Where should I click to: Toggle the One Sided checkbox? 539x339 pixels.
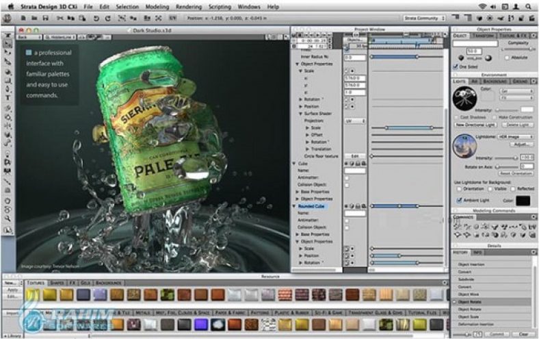pos(456,66)
